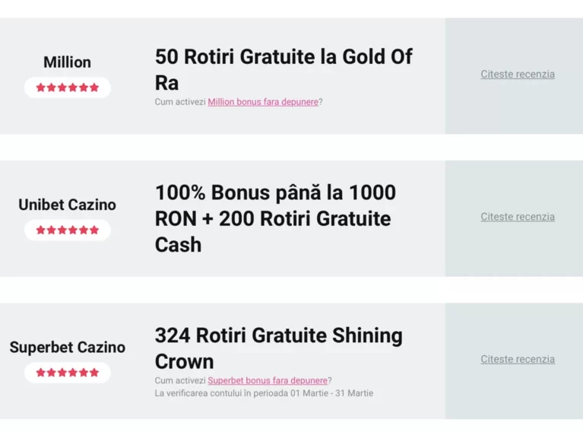Click the Million casino name
Screen dimensions: 583x432
click(68, 62)
